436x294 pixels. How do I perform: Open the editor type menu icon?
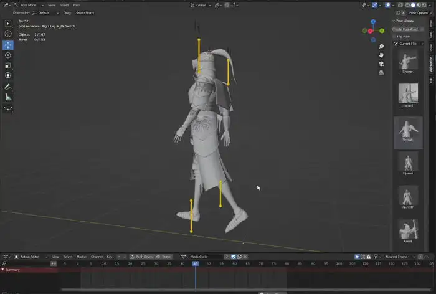7,5
